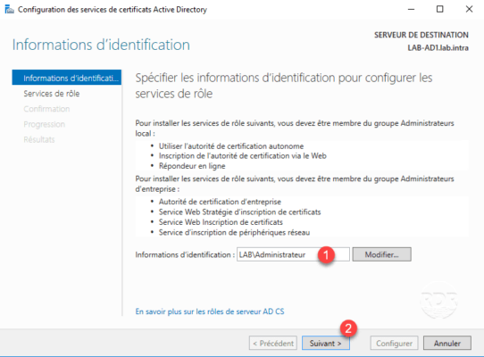
Task: Open the link about AD CS server roles
Action: tap(210, 311)
